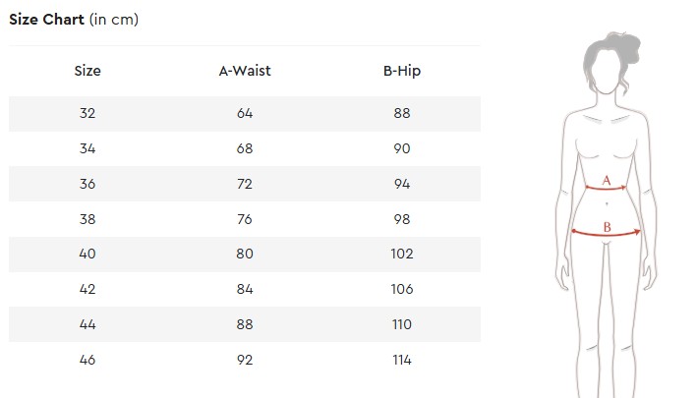
Task: Click the hip value 114
Action: [402, 360]
